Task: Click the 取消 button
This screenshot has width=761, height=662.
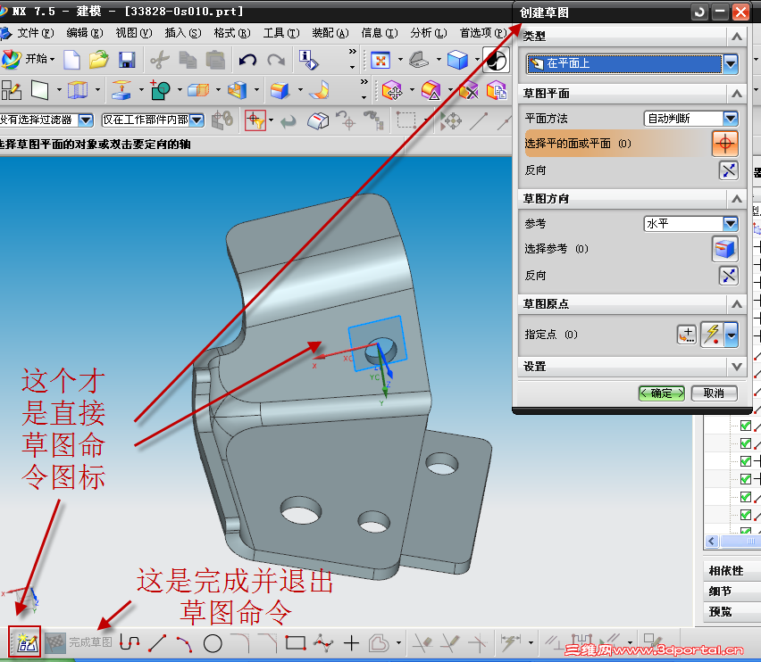Action: [x=714, y=393]
